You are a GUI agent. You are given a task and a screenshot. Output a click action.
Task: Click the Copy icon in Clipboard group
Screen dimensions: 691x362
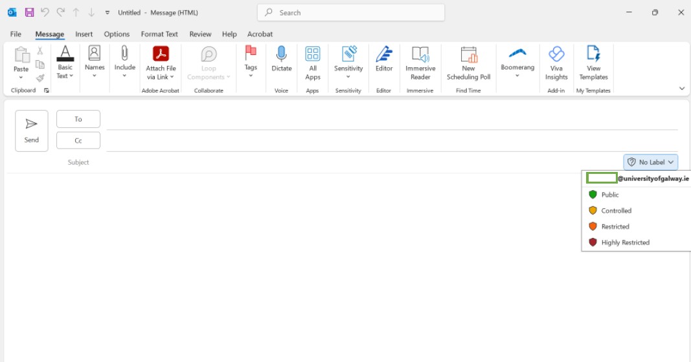(x=40, y=65)
